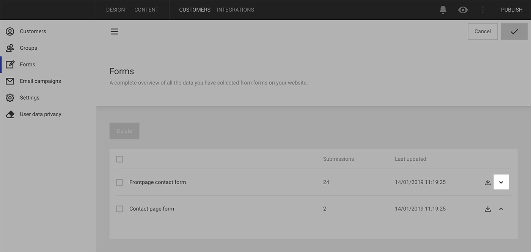Open User data privacy in sidebar
The height and width of the screenshot is (252, 531).
(40, 114)
